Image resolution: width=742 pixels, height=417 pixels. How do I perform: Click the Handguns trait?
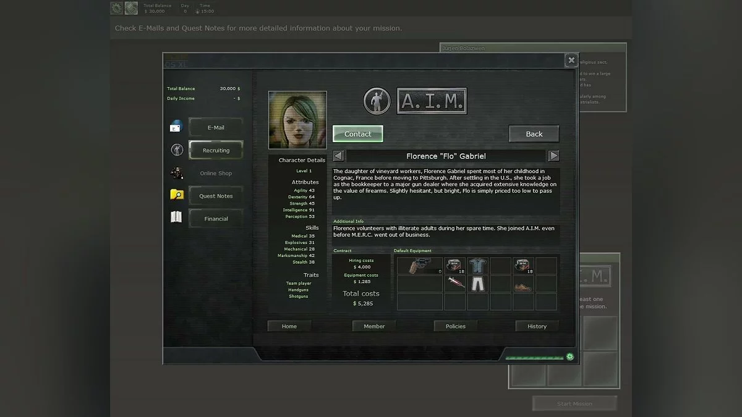(x=299, y=290)
